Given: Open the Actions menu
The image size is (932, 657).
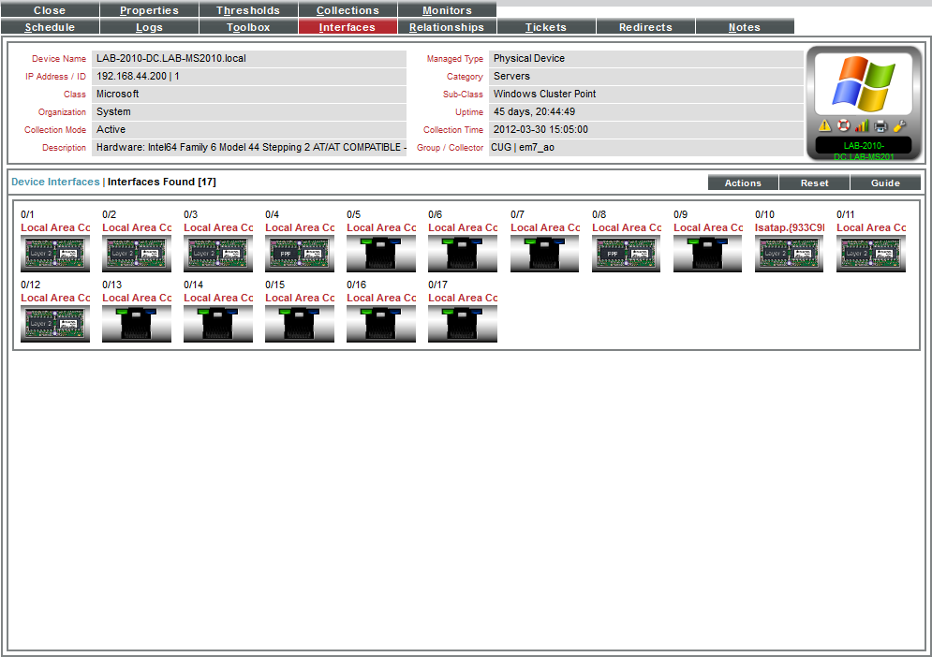Looking at the screenshot, I should (x=742, y=182).
